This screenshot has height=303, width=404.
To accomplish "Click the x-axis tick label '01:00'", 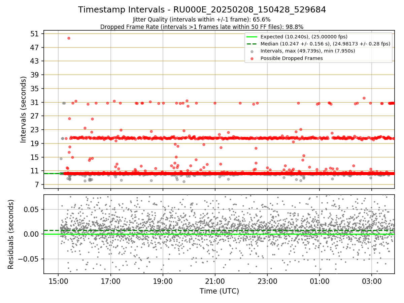I will click(x=319, y=281).
